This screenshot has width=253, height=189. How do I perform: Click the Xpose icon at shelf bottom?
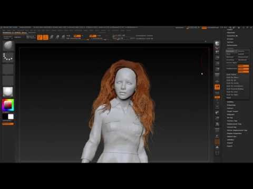217,153
